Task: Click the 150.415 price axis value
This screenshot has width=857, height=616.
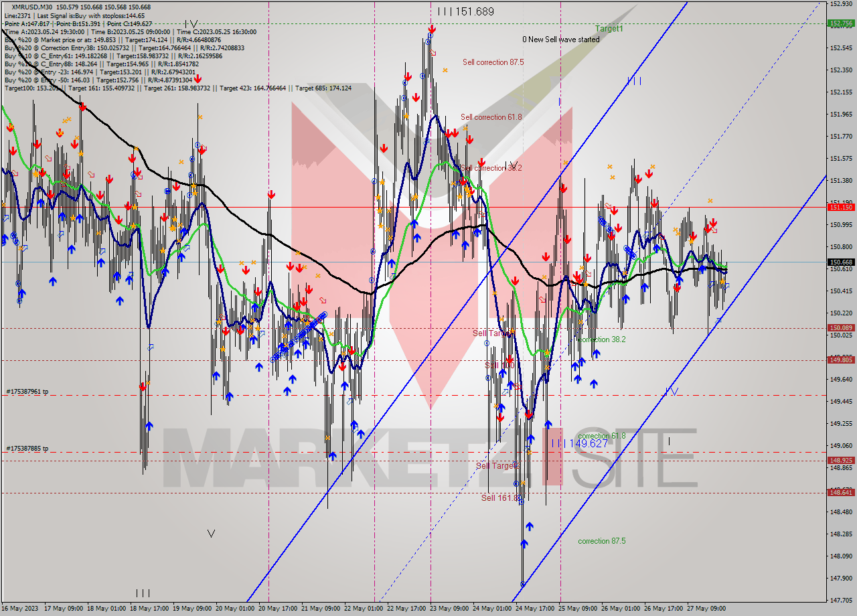Action: (840, 291)
